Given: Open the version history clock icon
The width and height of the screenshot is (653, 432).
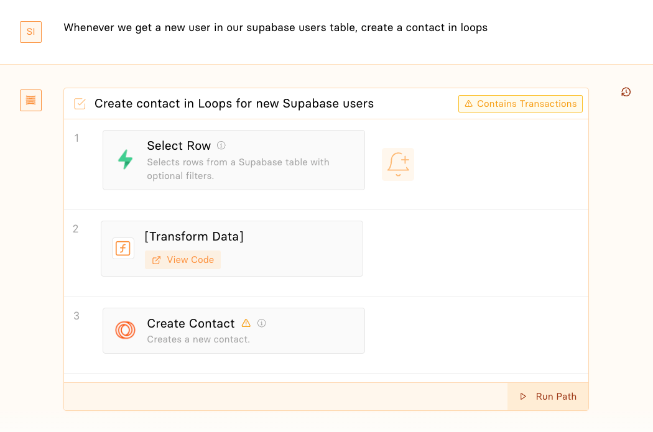Looking at the screenshot, I should pyautogui.click(x=626, y=92).
